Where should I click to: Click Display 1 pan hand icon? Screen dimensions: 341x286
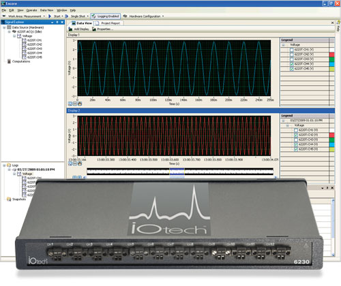pos(80,104)
